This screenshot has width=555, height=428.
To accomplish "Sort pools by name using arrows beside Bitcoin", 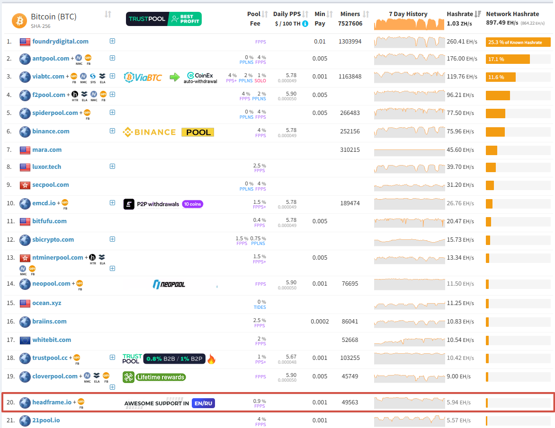I will [x=108, y=15].
